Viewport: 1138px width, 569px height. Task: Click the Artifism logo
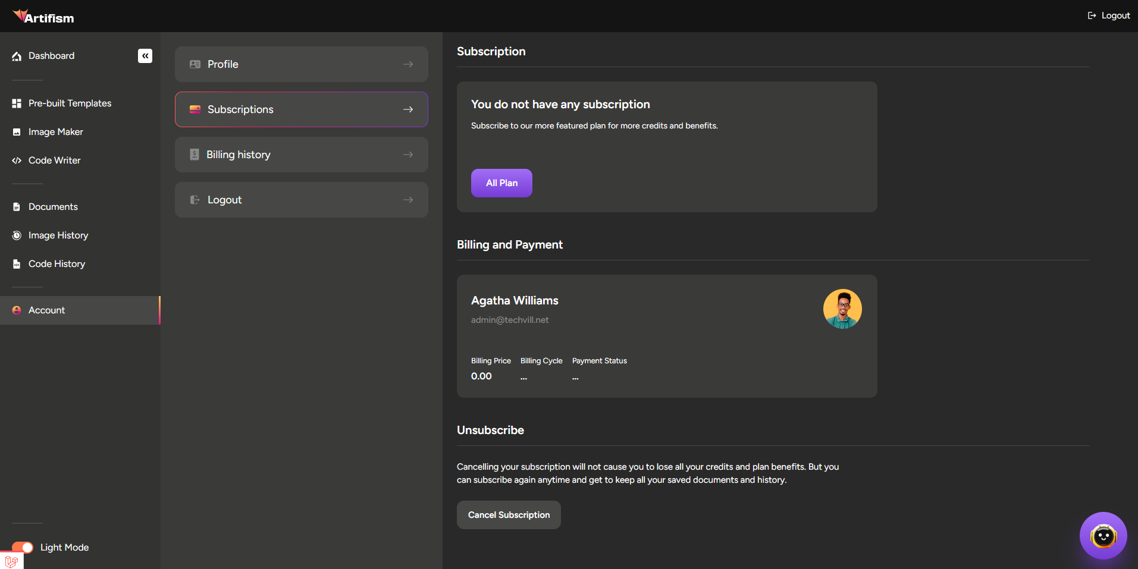tap(43, 17)
